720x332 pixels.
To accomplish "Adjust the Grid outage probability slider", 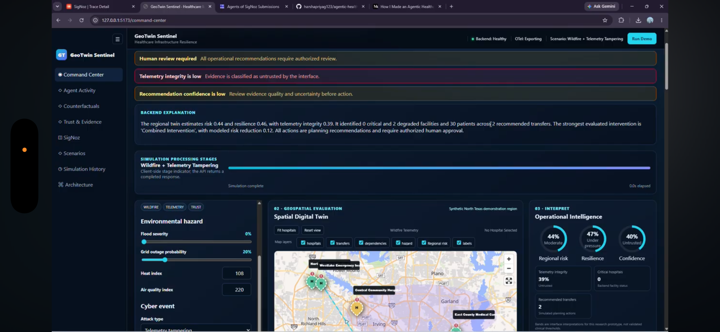I will point(196,260).
